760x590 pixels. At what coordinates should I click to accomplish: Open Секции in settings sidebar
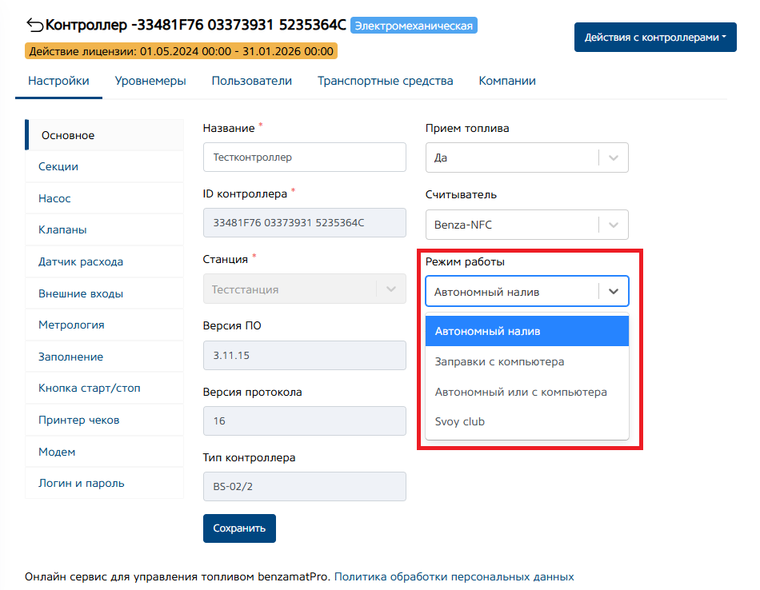pos(58,167)
